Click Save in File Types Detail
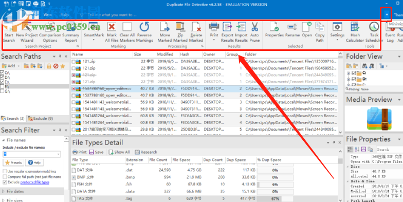This screenshot has height=202, width=403. [96, 152]
